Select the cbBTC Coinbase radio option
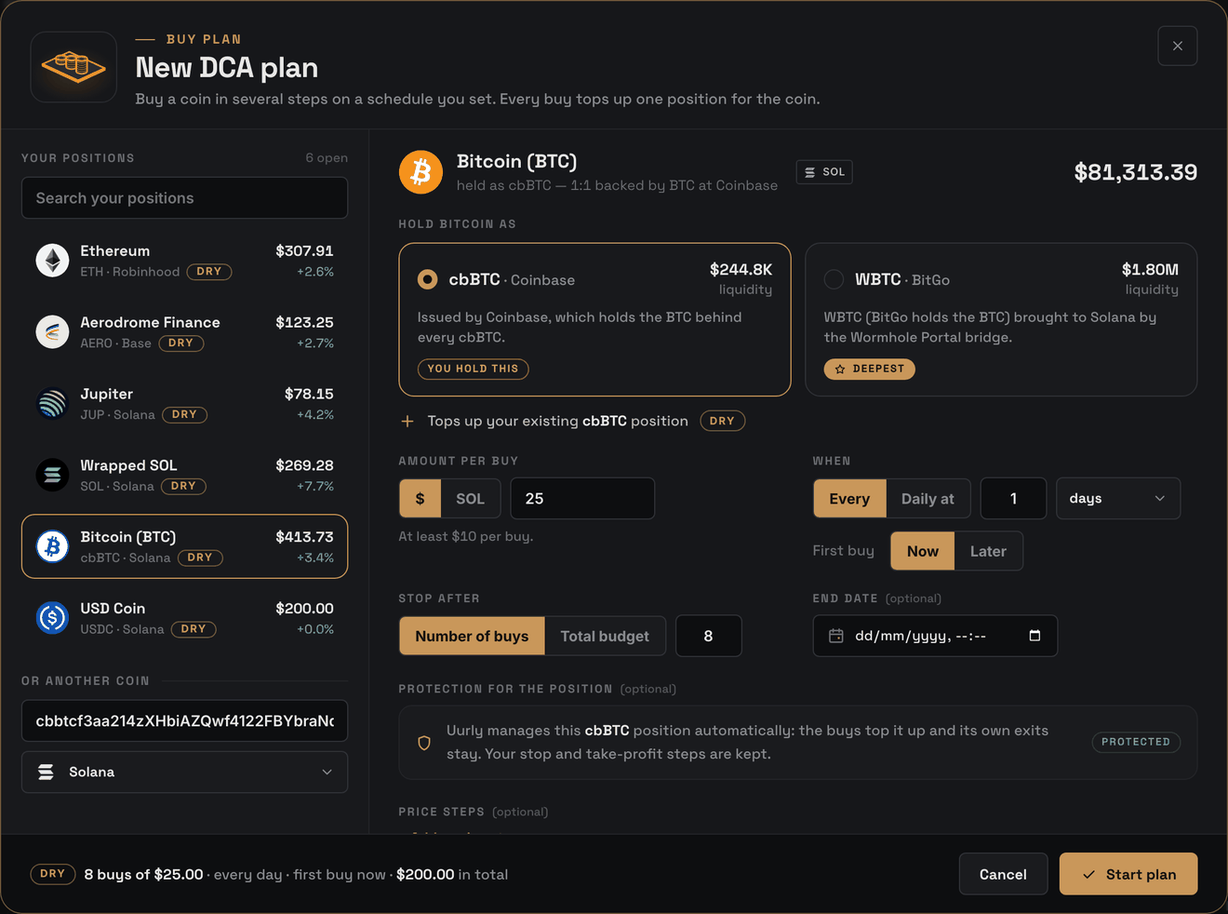Image resolution: width=1228 pixels, height=914 pixels. 428,279
